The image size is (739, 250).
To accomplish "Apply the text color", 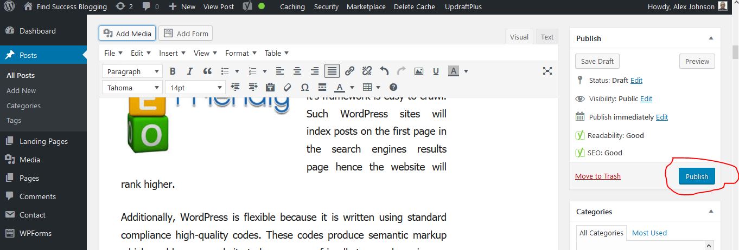I will [x=340, y=87].
